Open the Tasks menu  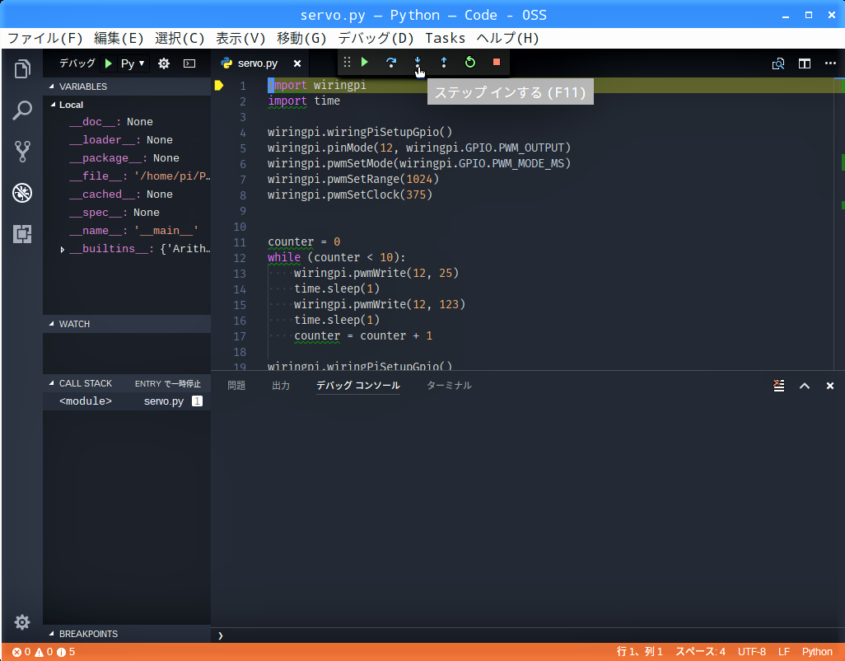pos(445,38)
